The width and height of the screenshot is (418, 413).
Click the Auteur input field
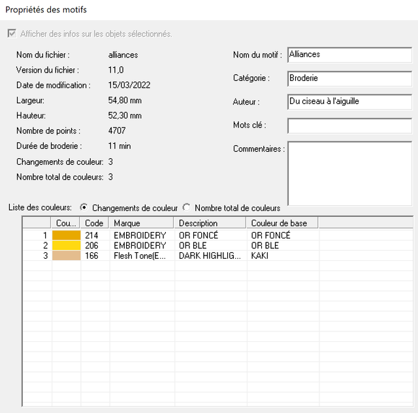pyautogui.click(x=350, y=102)
